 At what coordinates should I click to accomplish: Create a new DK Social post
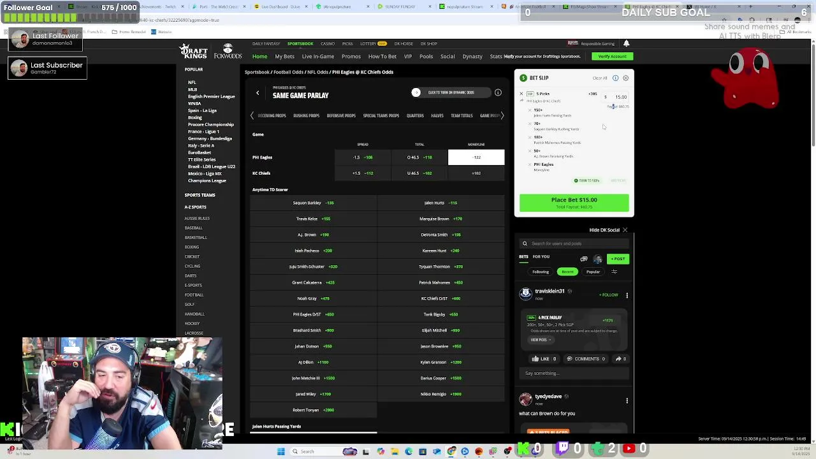tap(618, 259)
